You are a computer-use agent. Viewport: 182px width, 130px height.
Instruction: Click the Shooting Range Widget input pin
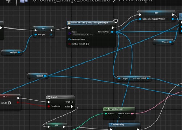point(140,19)
